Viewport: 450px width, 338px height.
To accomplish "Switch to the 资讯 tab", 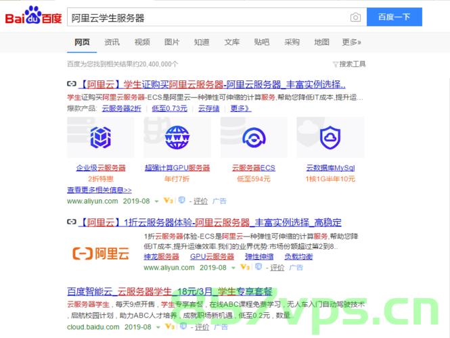I will point(112,42).
